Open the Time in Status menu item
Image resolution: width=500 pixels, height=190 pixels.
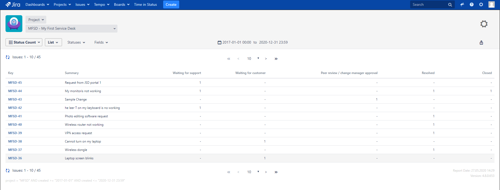coord(145,4)
